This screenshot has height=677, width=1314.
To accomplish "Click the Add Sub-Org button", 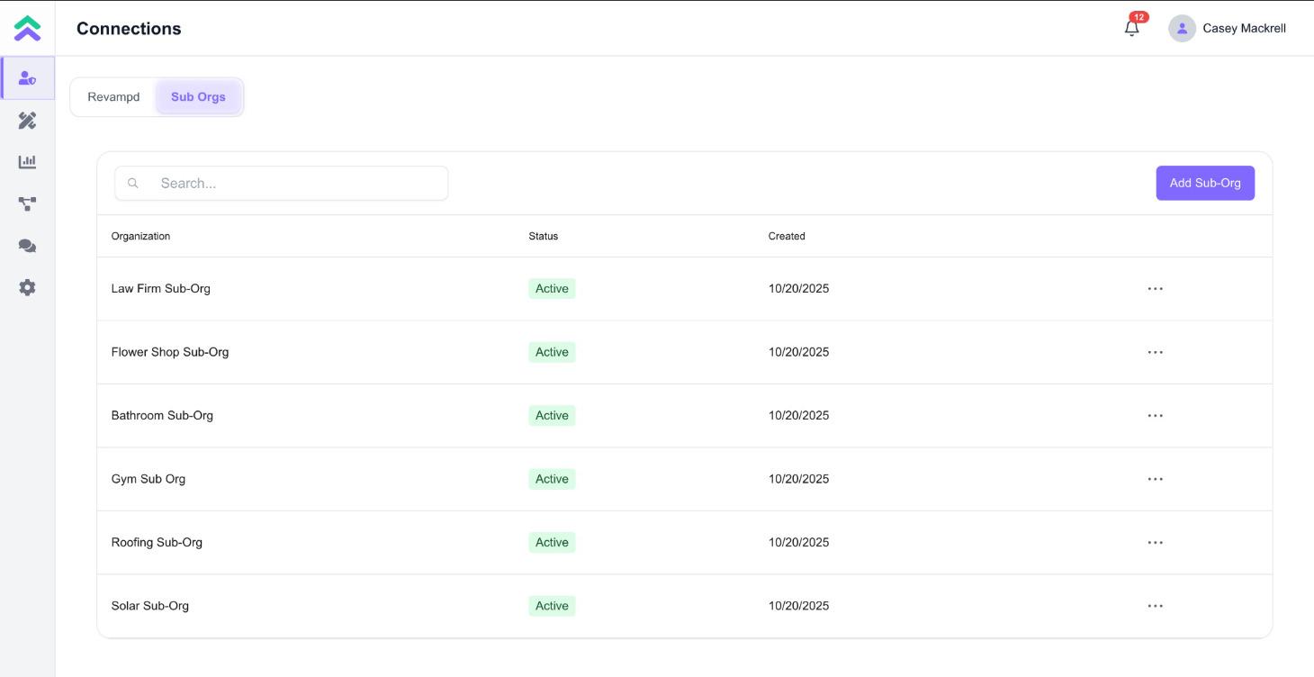I will (x=1204, y=183).
